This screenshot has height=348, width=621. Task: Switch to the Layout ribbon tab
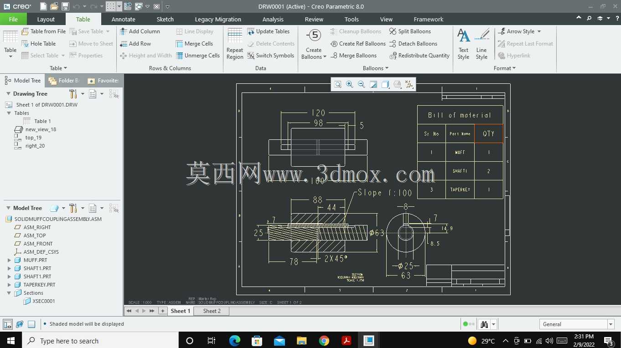coord(46,19)
